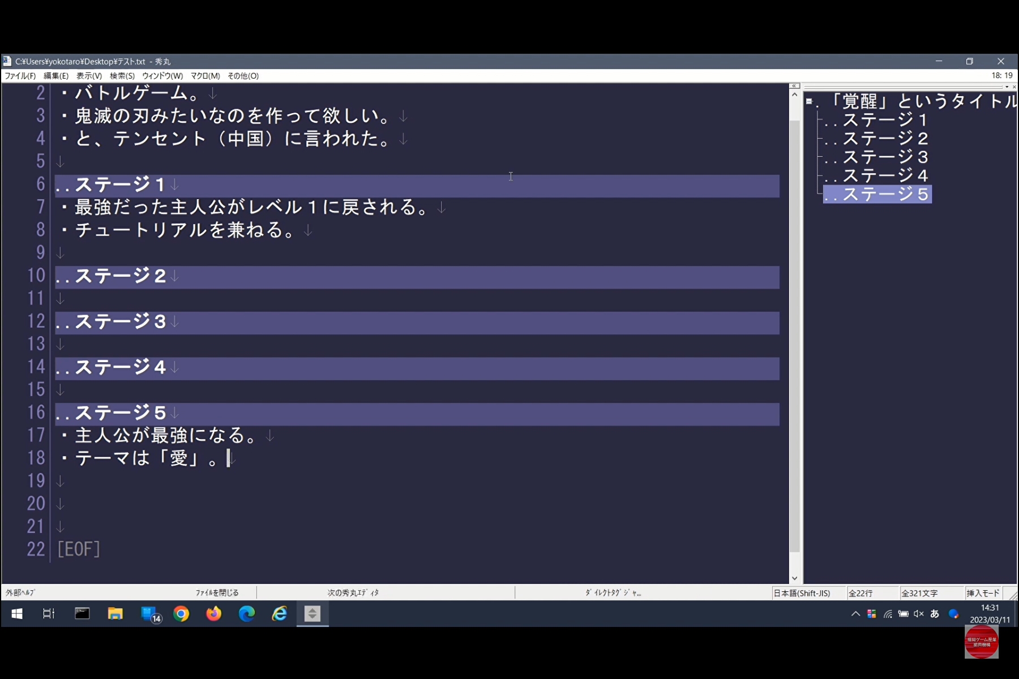
Task: Open the ウィンドウ(W) menu
Action: (162, 76)
